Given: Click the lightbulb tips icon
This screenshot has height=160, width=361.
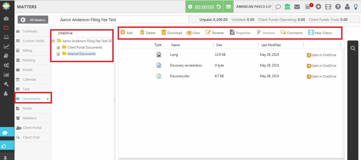Looking at the screenshot, I should (x=356, y=7).
